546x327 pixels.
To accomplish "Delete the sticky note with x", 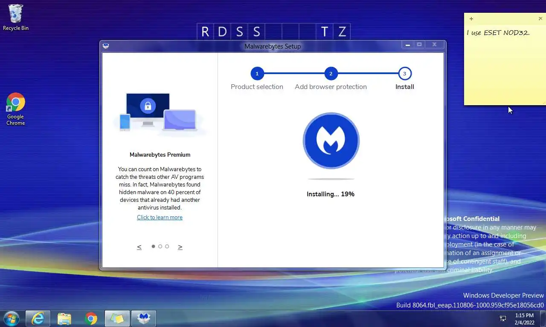I will click(540, 19).
